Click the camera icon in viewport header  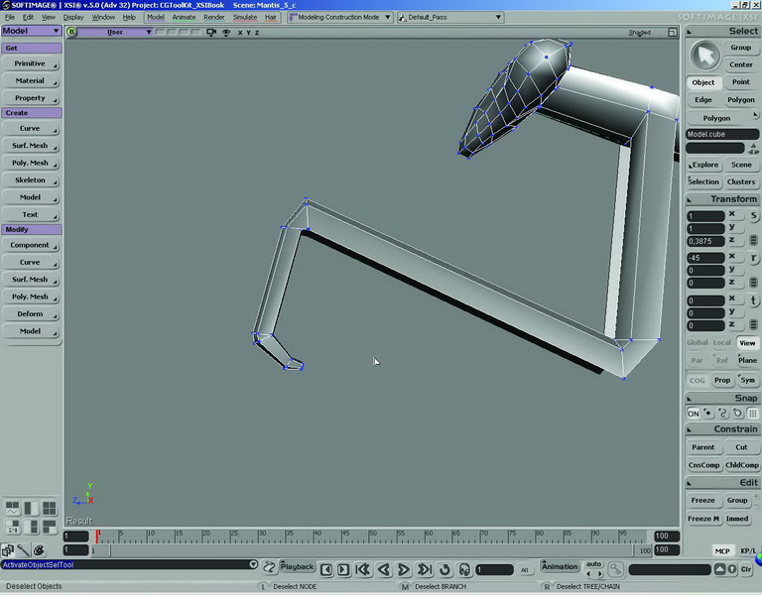[211, 32]
